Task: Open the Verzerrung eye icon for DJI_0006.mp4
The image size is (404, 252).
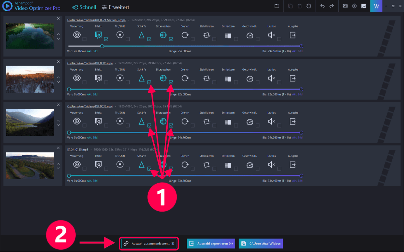Action: click(77, 78)
